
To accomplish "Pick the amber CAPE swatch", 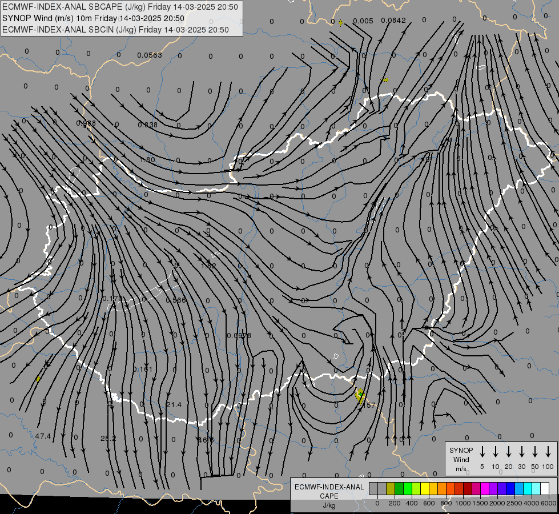I will pos(433,489).
